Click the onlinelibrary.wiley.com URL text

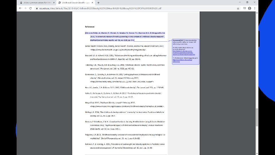122,82
